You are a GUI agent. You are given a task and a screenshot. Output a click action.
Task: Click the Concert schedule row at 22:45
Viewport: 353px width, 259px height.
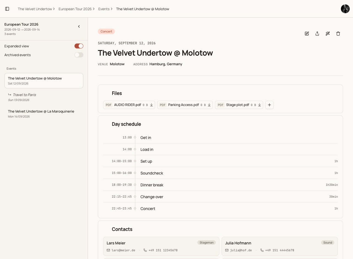pyautogui.click(x=220, y=209)
